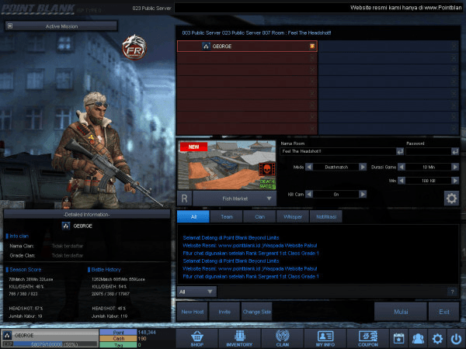The width and height of the screenshot is (466, 349).
Task: Toggle Kill Cam with its right arrow
Action: (x=364, y=194)
